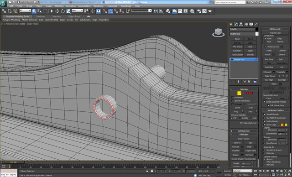Toggle Full Interactivity checkbox

point(268,105)
